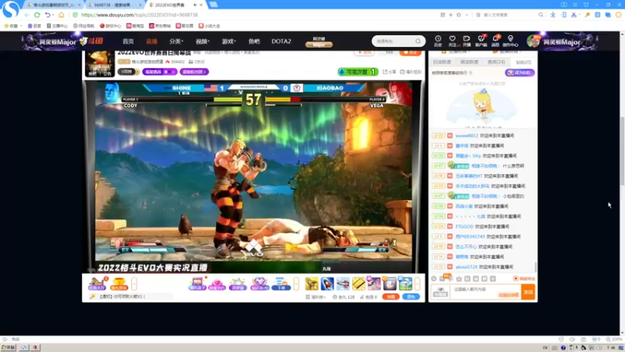The width and height of the screenshot is (625, 352).
Task: Open the fish ball prediction icon
Action: [x=119, y=284]
